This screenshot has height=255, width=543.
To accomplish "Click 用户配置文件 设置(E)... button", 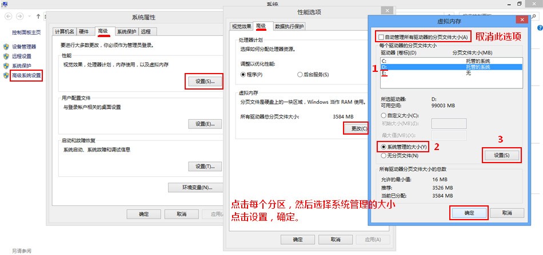I will tap(205, 124).
